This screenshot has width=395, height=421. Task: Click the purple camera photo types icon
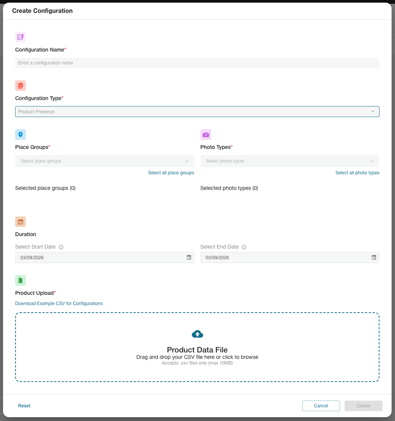(x=206, y=135)
